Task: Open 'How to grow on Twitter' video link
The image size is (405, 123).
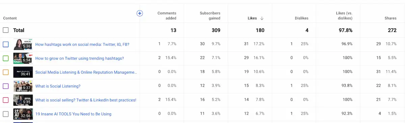Action: tap(80, 58)
